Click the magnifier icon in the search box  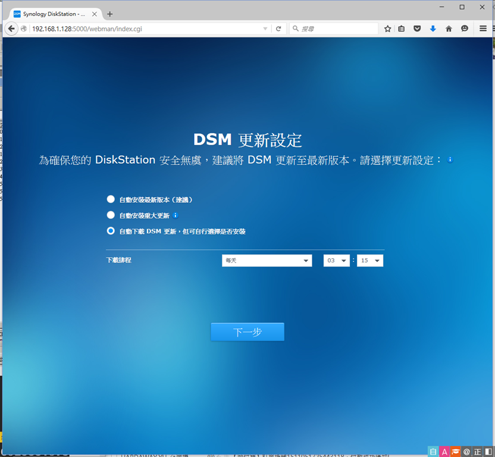coord(296,29)
